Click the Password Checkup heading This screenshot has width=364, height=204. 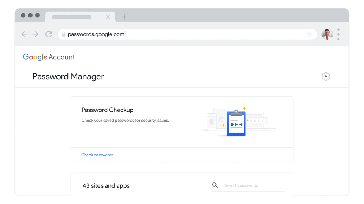click(107, 110)
